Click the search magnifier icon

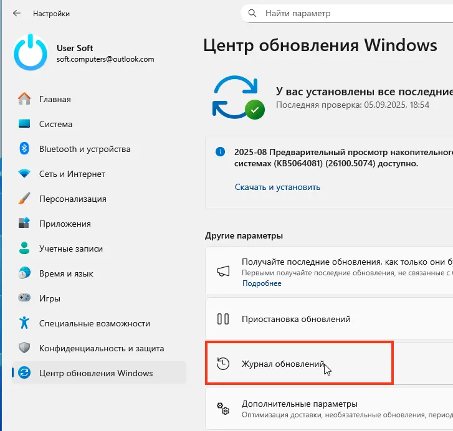252,13
